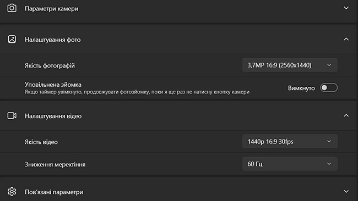The image size is (358, 201).
Task: Click the Параметри камери header text
Action: tap(51, 9)
